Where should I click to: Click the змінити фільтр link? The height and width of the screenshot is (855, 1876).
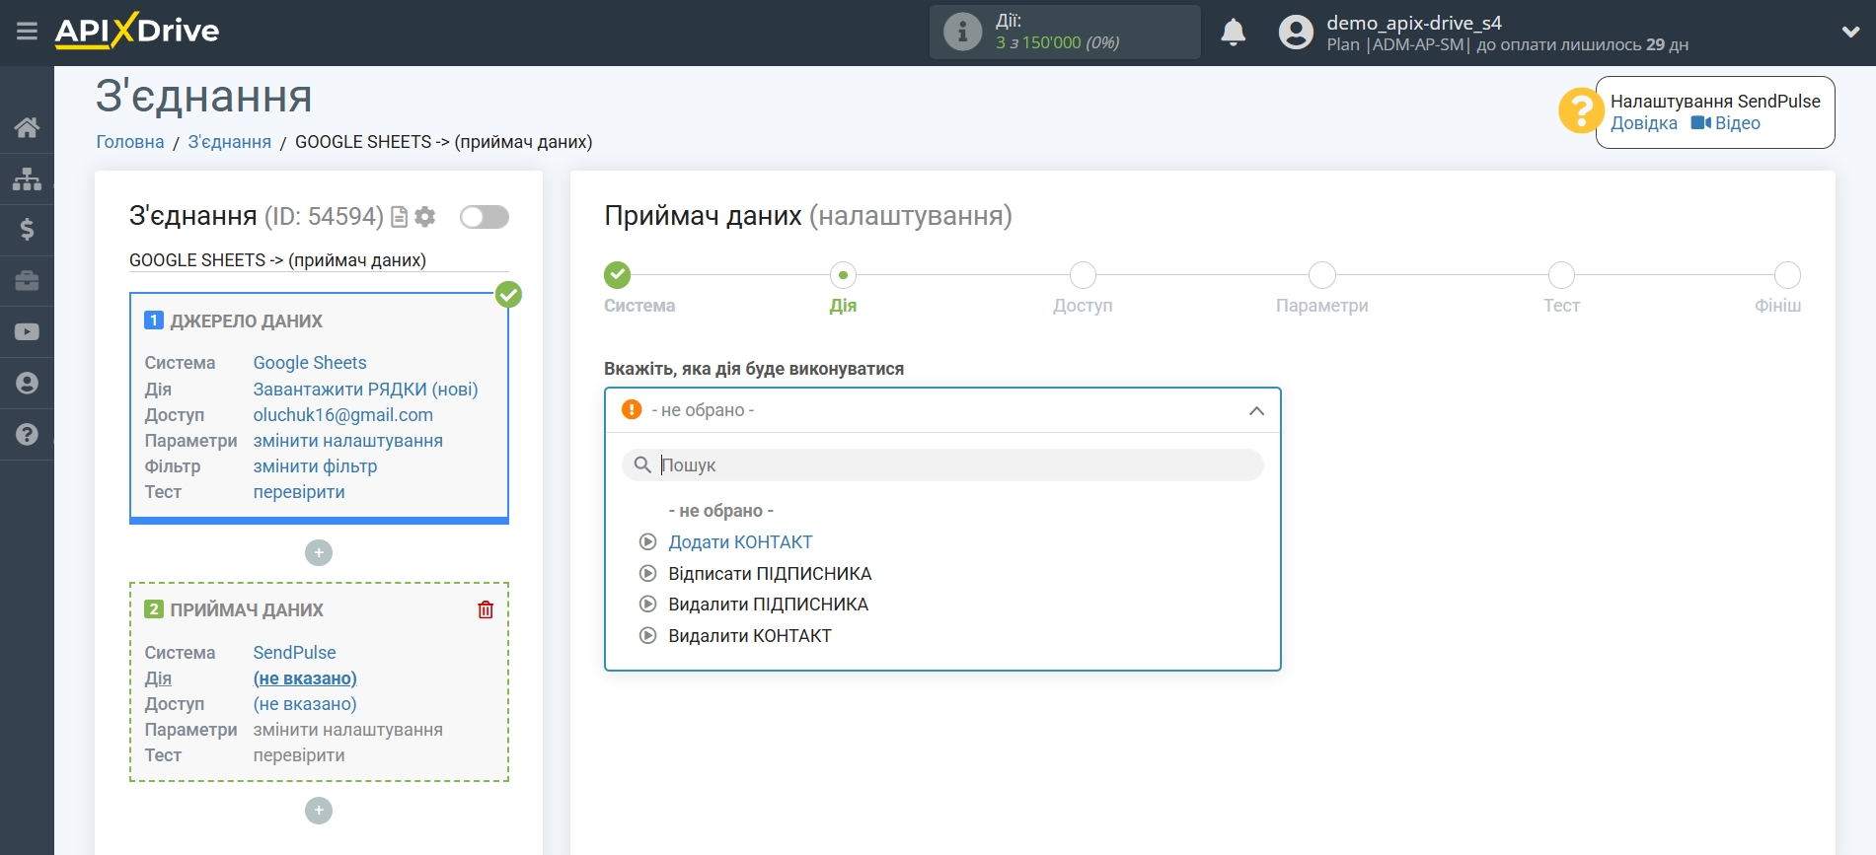[315, 466]
